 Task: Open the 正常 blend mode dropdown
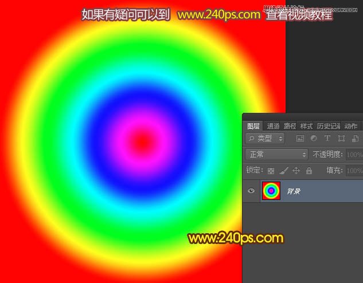(x=276, y=155)
